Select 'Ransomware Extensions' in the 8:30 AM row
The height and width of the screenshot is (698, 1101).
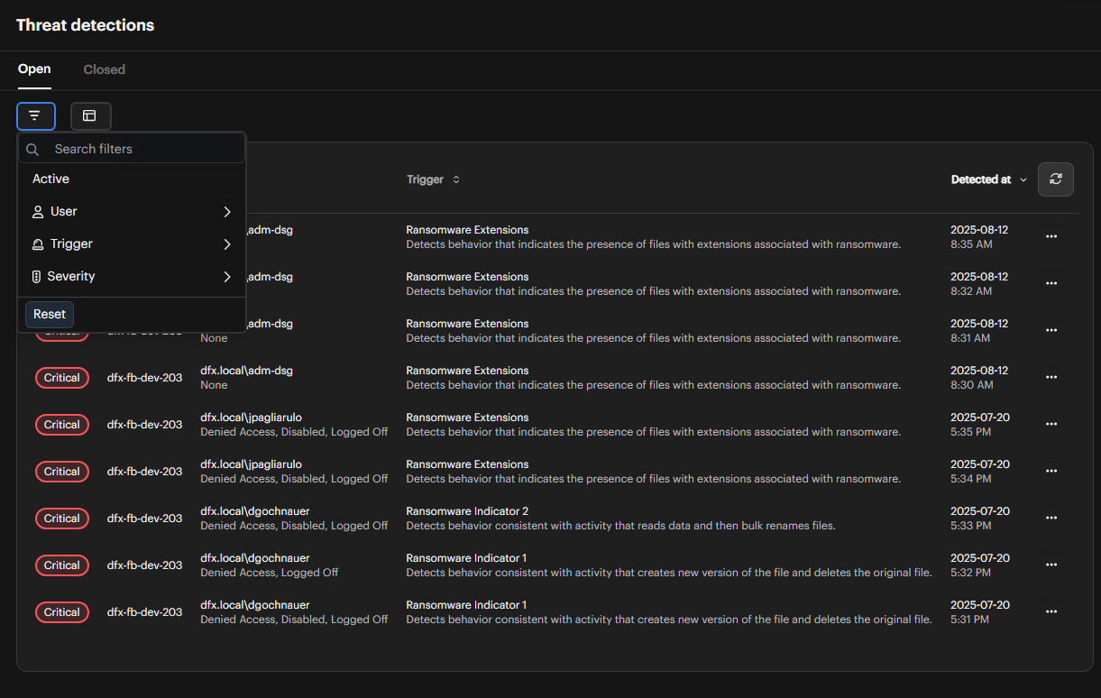click(x=467, y=371)
